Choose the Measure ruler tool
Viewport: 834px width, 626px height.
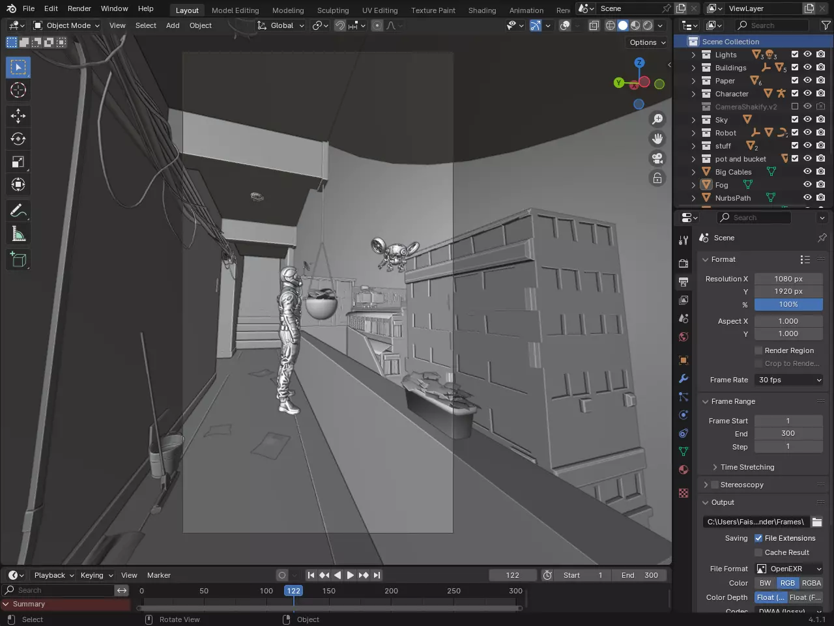(18, 233)
